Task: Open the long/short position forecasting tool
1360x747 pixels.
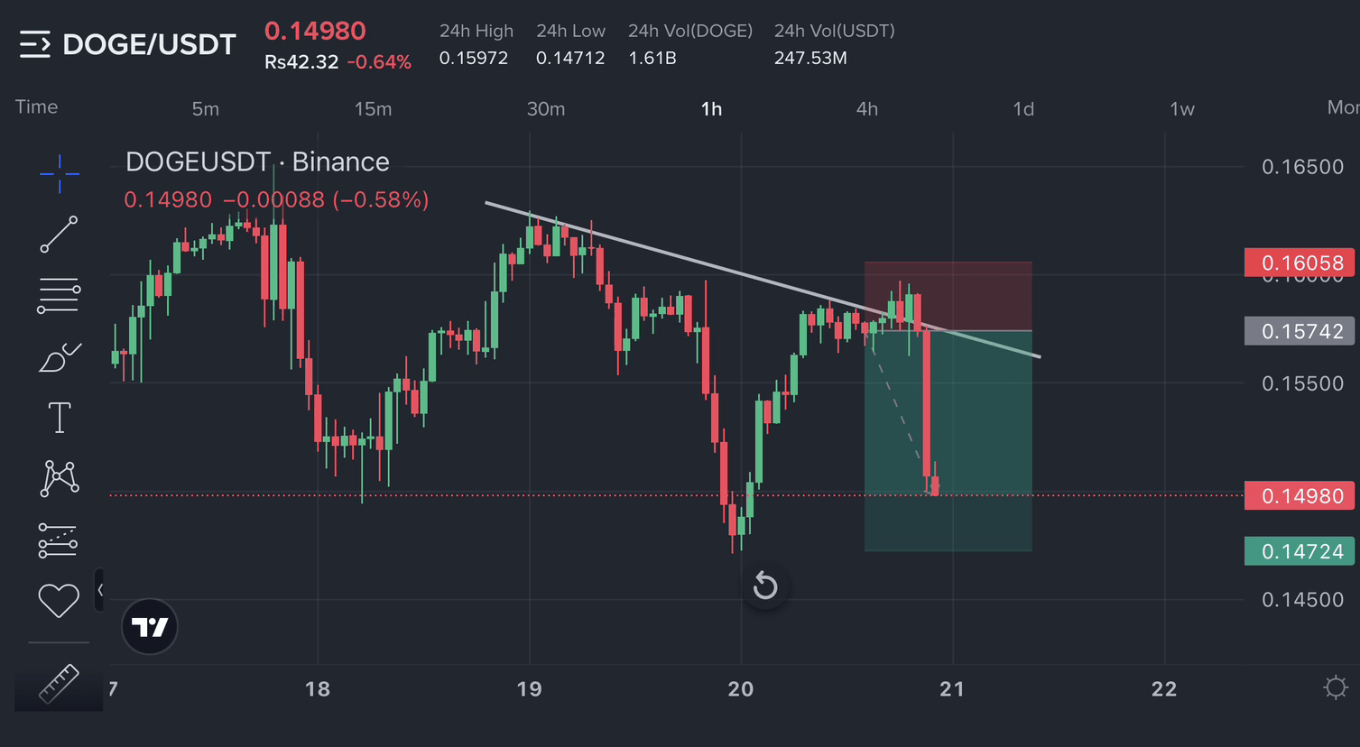Action: (58, 539)
